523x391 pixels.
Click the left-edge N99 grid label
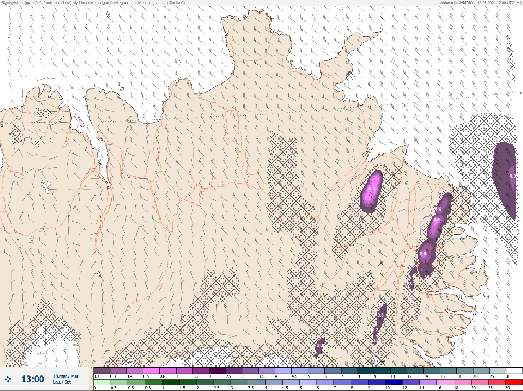[x=2, y=123]
